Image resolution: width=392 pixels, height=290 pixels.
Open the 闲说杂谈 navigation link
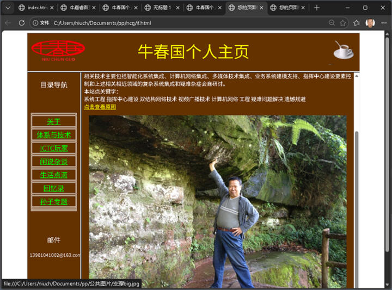click(54, 162)
